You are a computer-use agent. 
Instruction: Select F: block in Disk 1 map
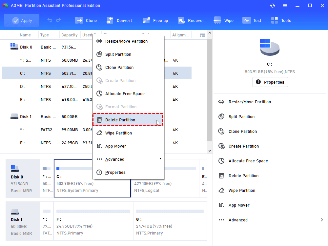tap(93, 221)
